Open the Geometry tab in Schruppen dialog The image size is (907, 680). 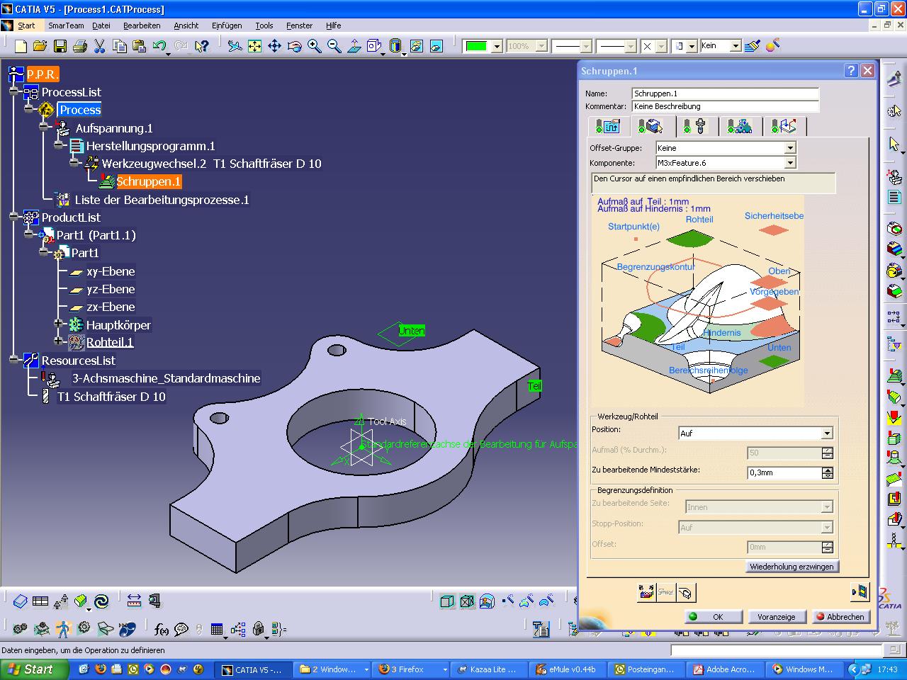[x=650, y=126]
